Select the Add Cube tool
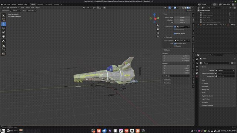The height and width of the screenshot is (133, 237). [x=4, y=50]
